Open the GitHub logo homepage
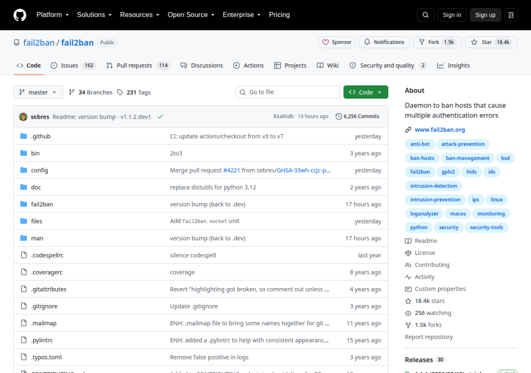Viewport: 531px width, 373px height. 20,15
